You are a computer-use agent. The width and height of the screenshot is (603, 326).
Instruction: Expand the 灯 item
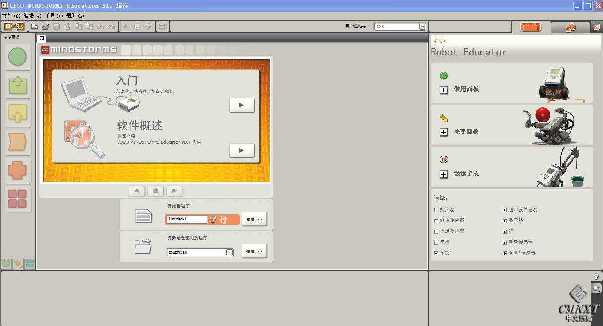pos(504,232)
